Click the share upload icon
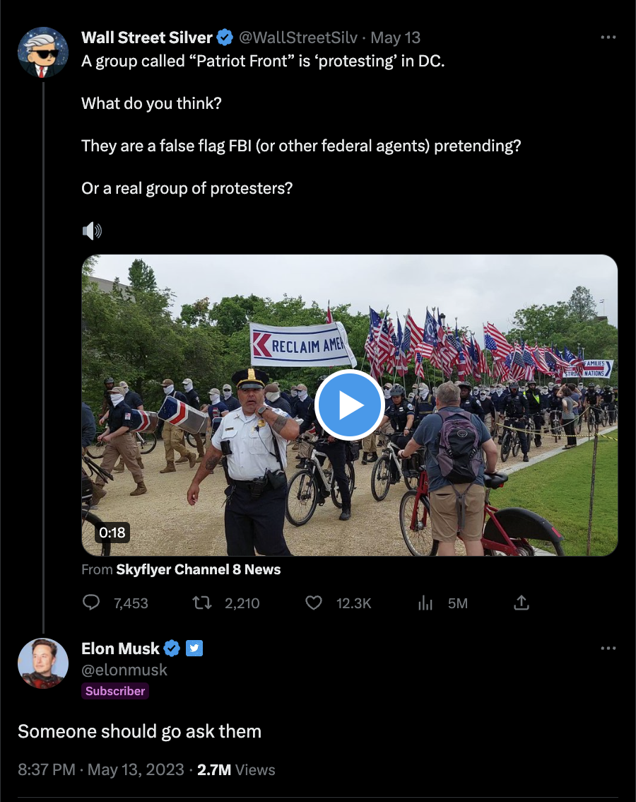This screenshot has height=802, width=636. [521, 603]
